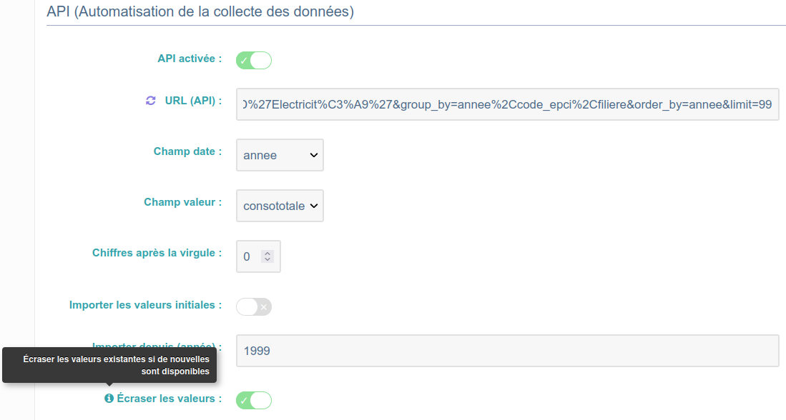Click inside the URL (API) text field
The width and height of the screenshot is (786, 420).
pos(507,104)
